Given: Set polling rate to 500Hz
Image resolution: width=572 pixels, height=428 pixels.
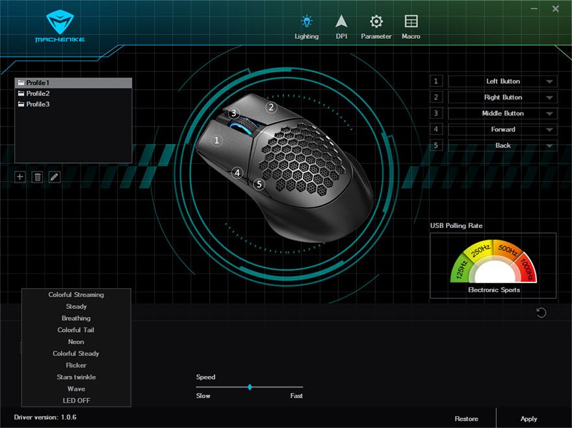Looking at the screenshot, I should [x=508, y=251].
